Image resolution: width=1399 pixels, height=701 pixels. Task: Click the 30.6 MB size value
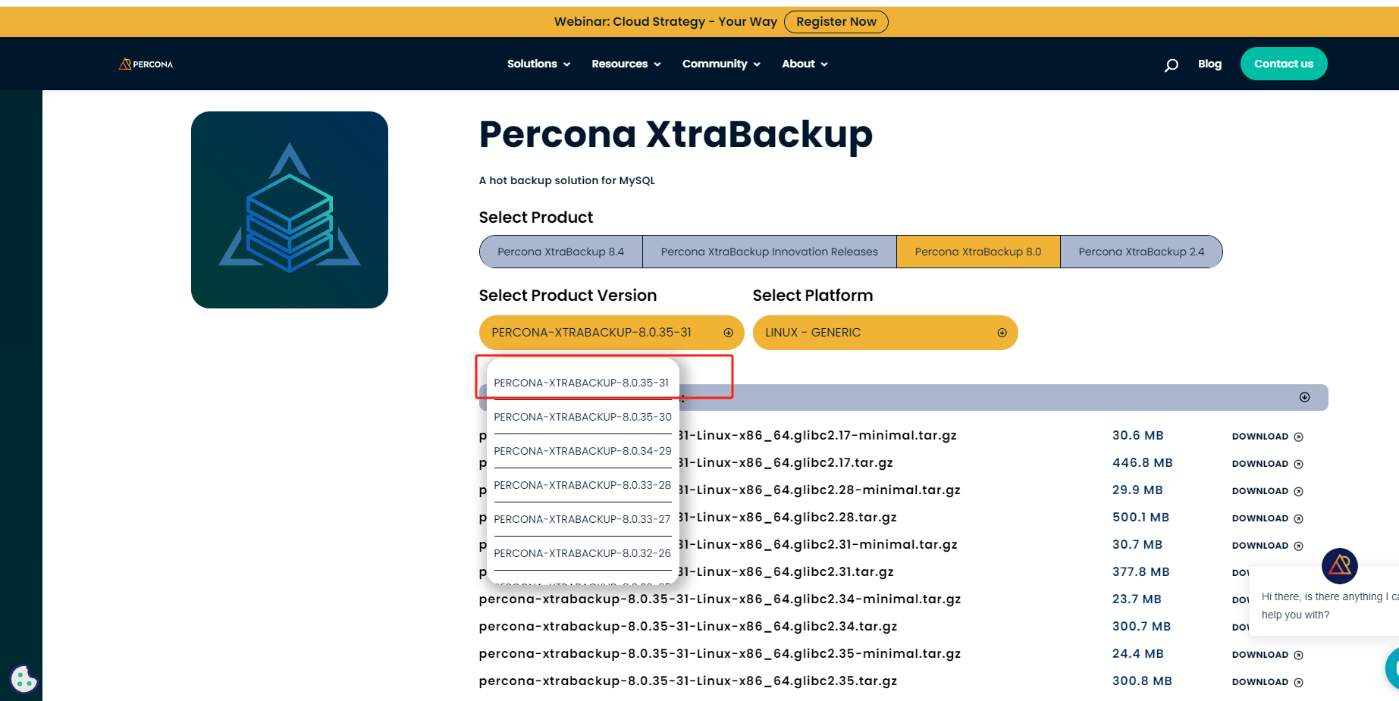[x=1137, y=436]
